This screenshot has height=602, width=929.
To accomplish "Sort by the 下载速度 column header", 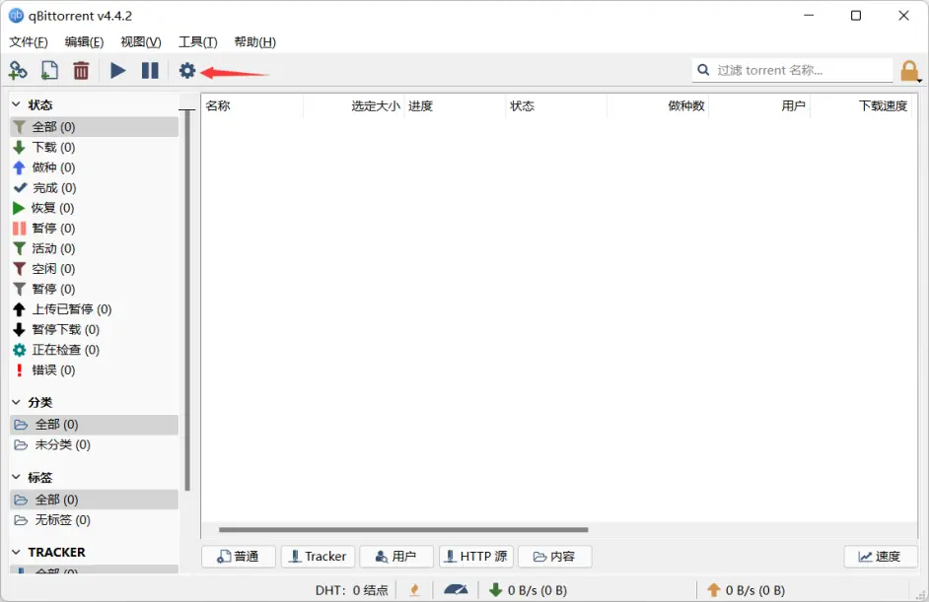I will pyautogui.click(x=860, y=106).
